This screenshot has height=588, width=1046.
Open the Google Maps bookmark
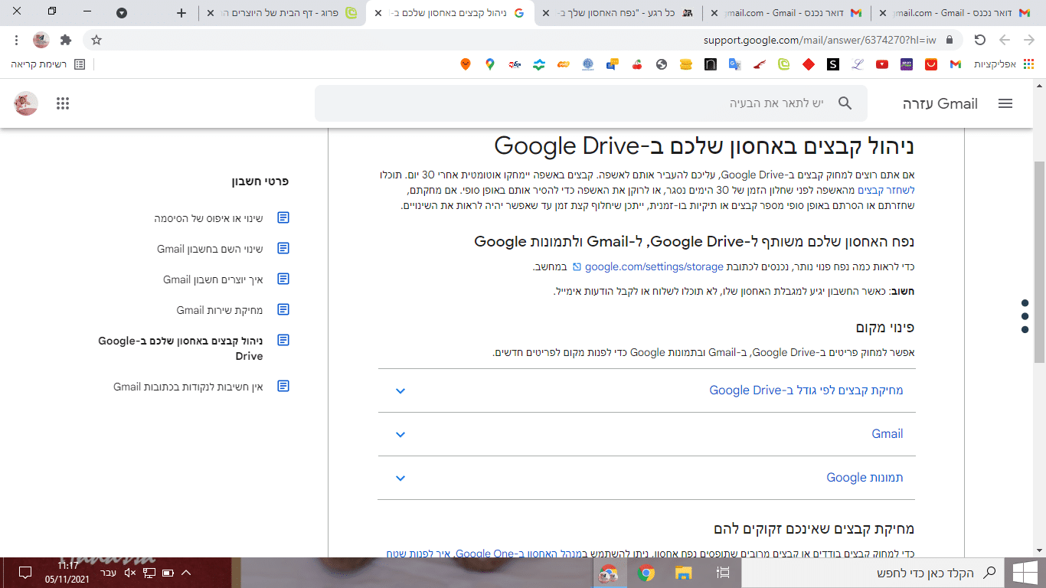[489, 64]
